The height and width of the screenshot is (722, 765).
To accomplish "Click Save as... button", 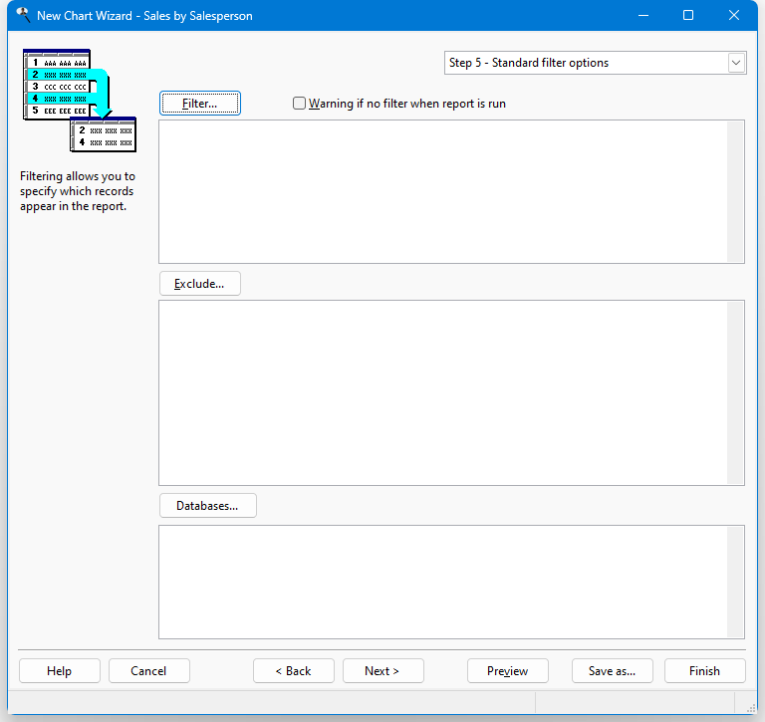I will (x=612, y=671).
